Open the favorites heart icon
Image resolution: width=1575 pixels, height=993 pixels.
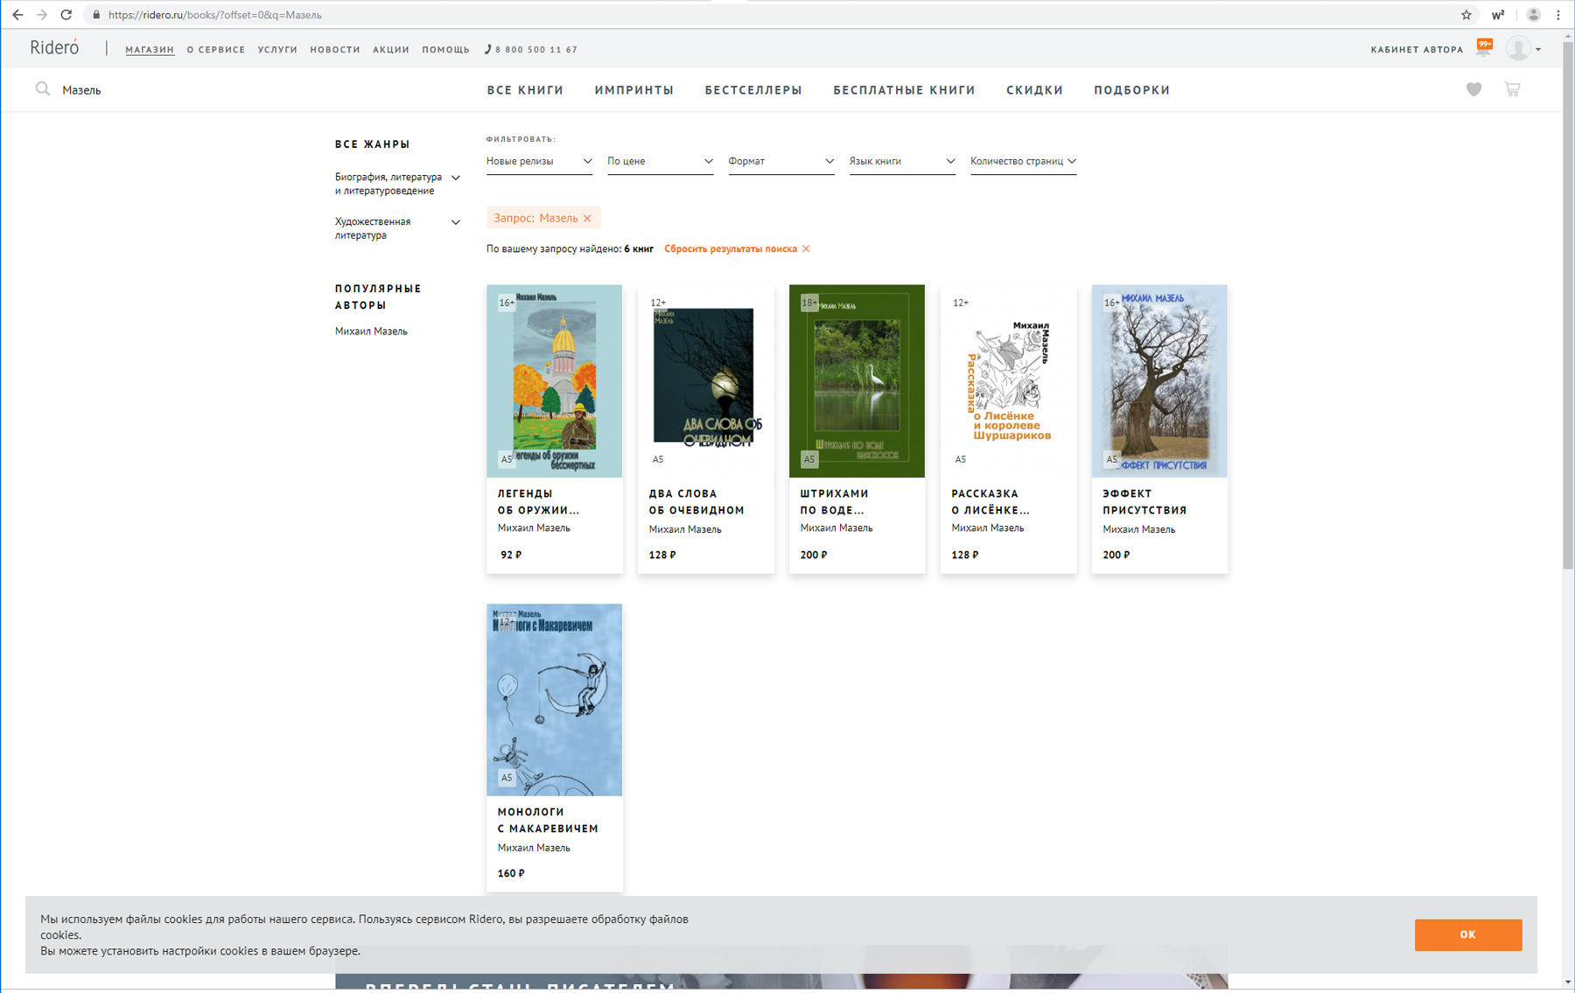click(x=1473, y=89)
